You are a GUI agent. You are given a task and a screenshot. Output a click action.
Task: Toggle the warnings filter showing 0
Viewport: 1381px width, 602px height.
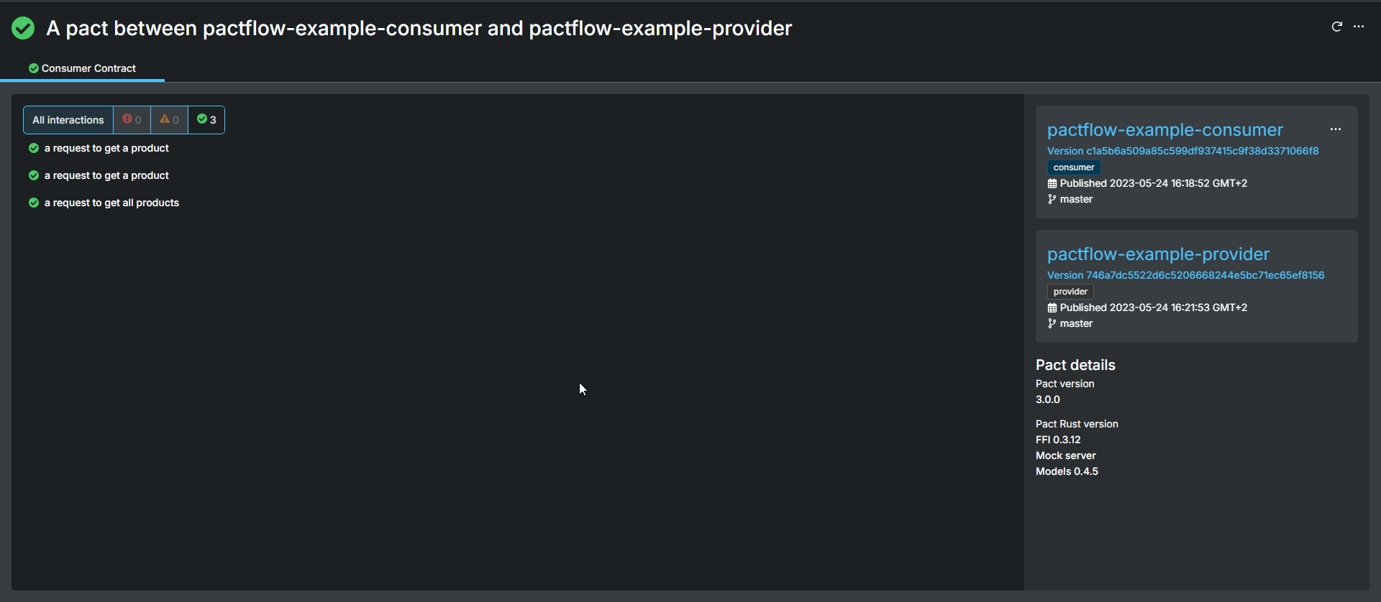(x=168, y=119)
